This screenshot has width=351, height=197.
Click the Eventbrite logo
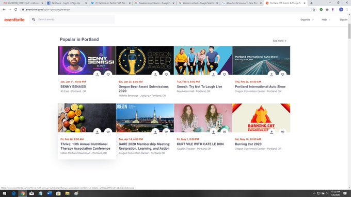(x=14, y=20)
